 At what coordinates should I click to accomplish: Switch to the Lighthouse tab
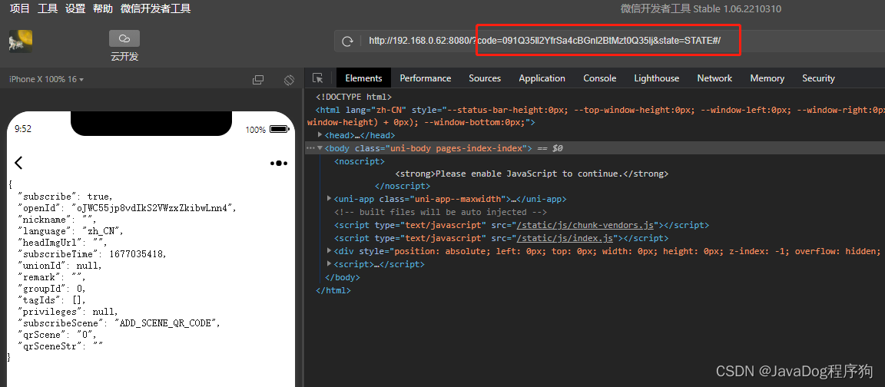656,78
